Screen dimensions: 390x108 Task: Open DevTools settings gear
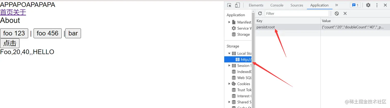[368, 5]
